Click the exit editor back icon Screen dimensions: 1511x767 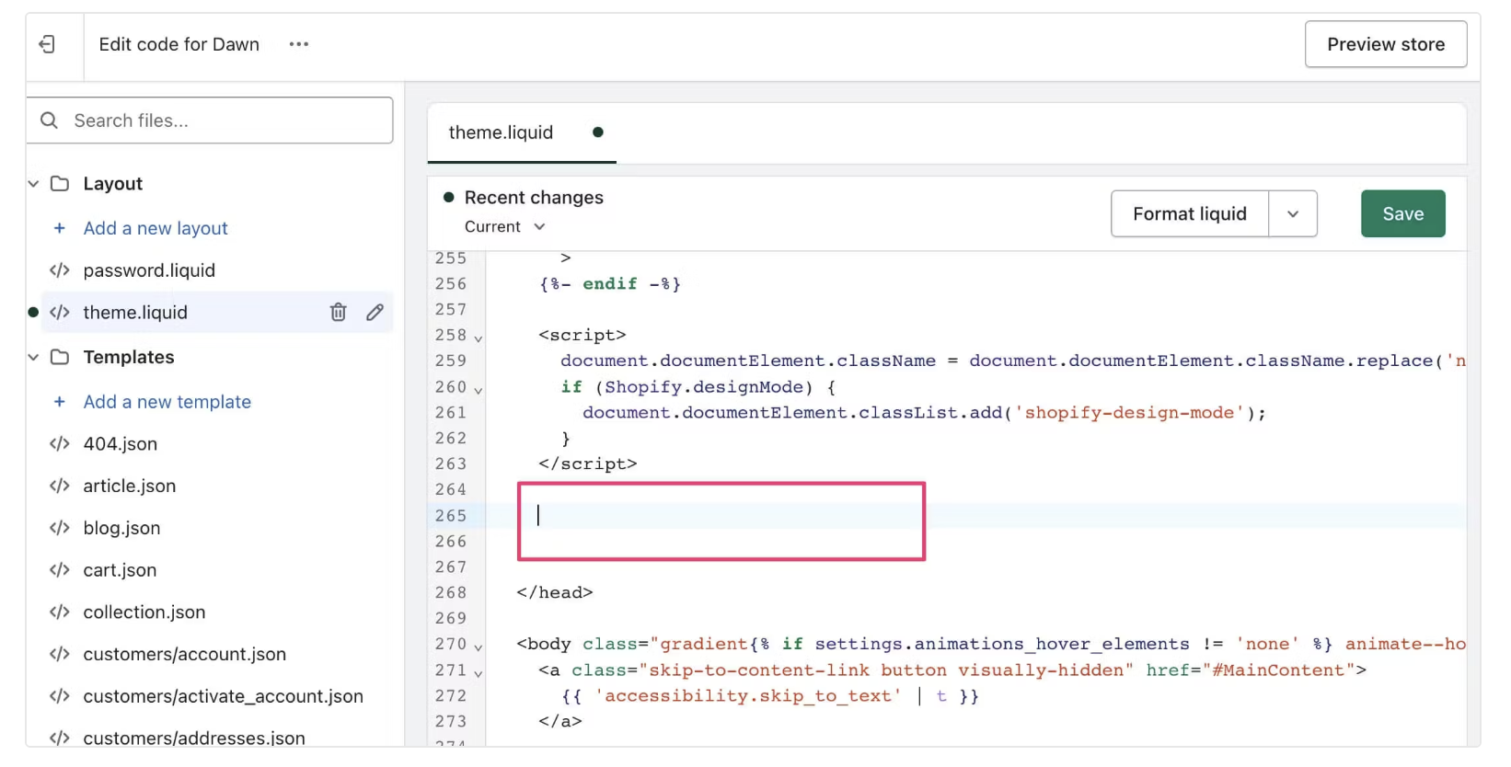pyautogui.click(x=47, y=44)
